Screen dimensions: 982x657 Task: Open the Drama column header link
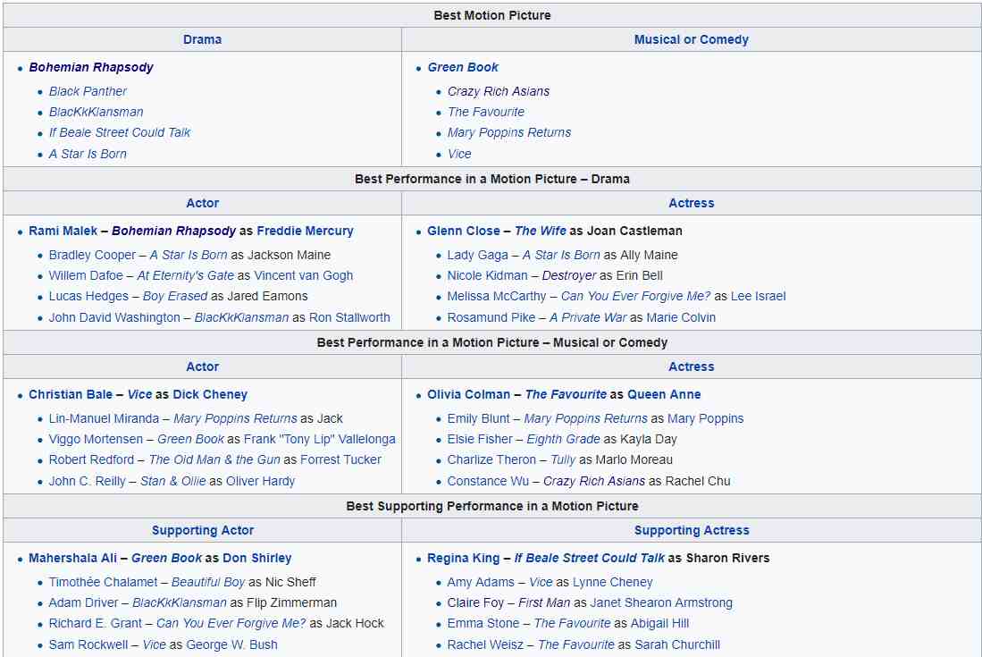pos(202,39)
